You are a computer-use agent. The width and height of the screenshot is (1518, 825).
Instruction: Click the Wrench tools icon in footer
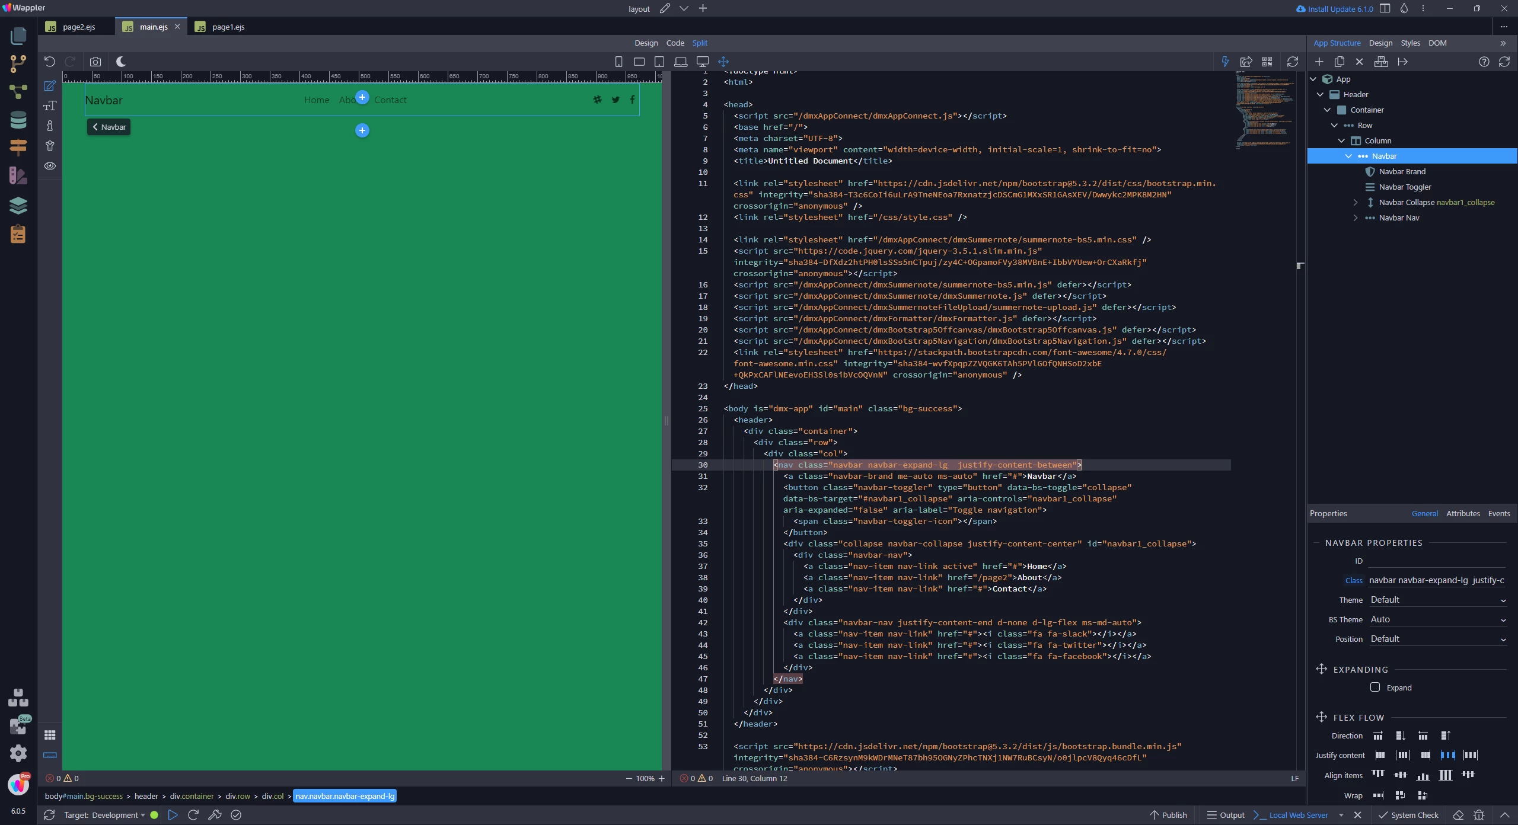pyautogui.click(x=215, y=815)
